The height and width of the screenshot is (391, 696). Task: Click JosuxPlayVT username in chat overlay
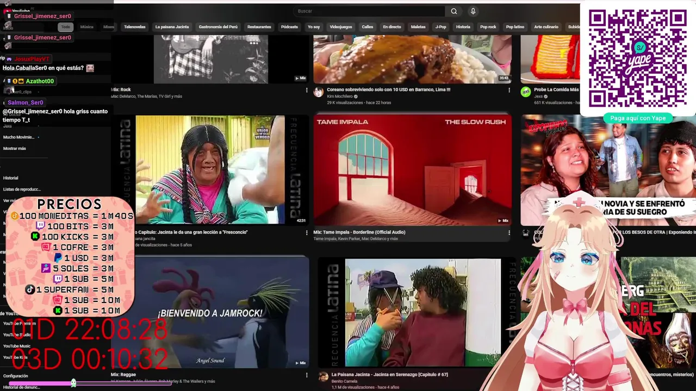(32, 59)
